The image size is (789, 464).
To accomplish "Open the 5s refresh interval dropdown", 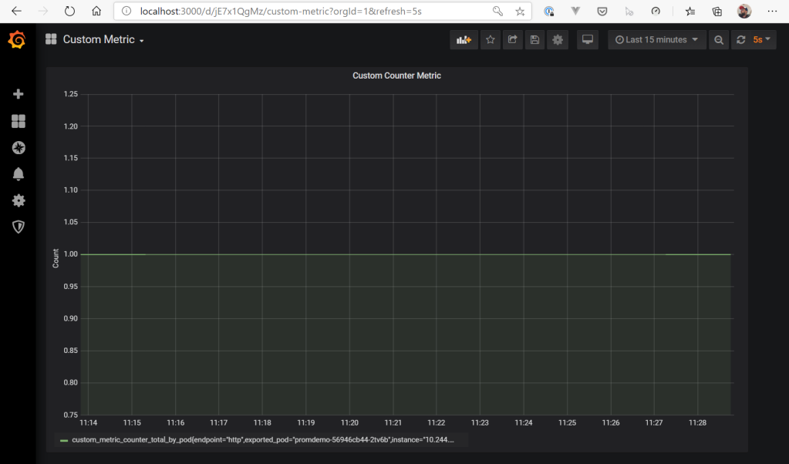I will [x=763, y=40].
